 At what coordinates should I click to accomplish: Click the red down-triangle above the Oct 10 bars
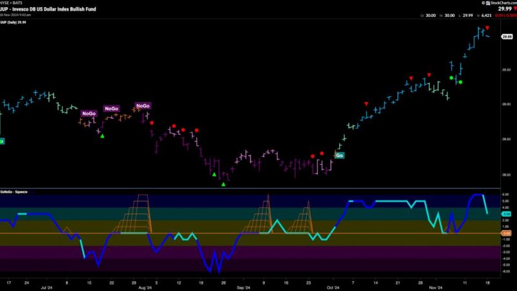366,104
